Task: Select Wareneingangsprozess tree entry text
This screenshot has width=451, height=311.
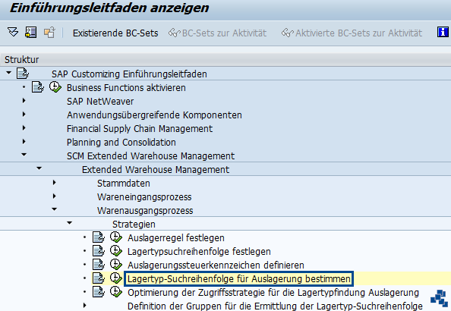Action: point(144,197)
